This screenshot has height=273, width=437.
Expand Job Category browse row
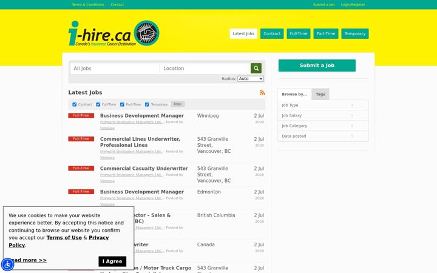pyautogui.click(x=323, y=126)
